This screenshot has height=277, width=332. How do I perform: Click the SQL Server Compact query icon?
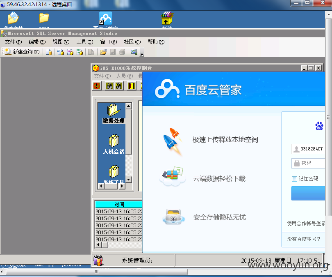(91, 52)
